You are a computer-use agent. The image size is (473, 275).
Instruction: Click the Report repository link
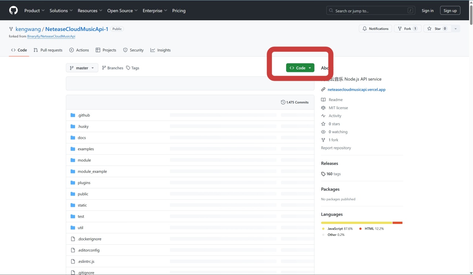pos(336,148)
